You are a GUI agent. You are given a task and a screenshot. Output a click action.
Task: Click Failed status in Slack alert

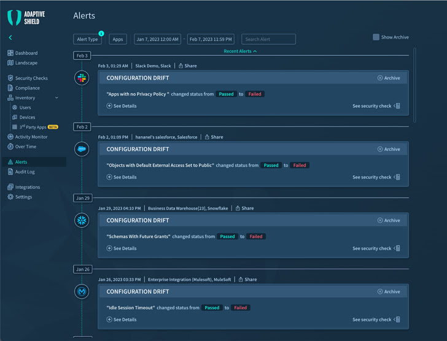pyautogui.click(x=255, y=94)
